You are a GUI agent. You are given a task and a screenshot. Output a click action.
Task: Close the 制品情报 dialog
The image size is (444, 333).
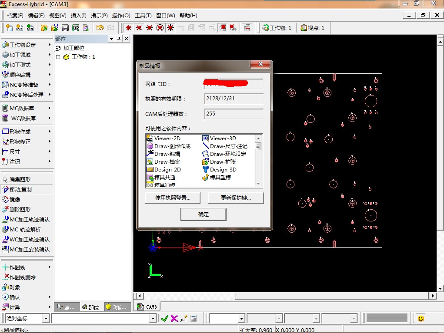[261, 64]
